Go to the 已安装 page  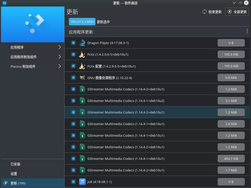click(33, 164)
